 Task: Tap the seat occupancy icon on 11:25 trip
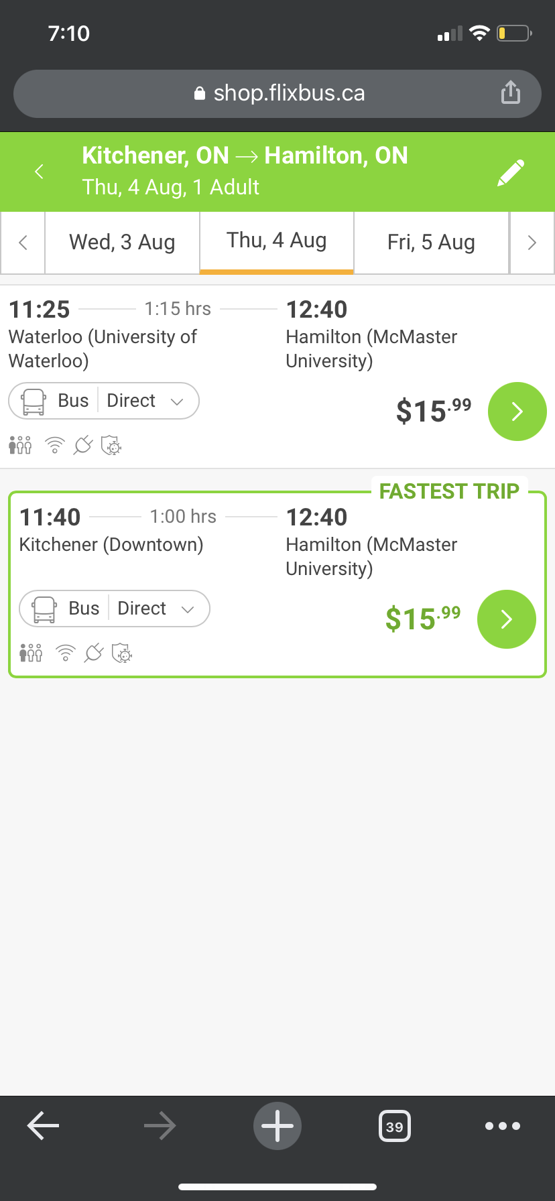20,445
